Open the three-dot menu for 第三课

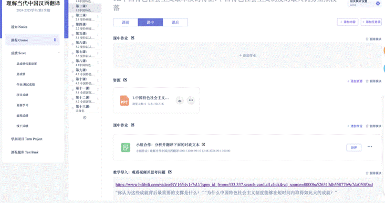(98, 17)
